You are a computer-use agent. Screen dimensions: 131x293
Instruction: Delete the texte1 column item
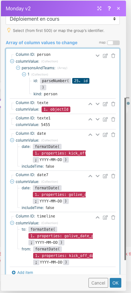(113, 119)
